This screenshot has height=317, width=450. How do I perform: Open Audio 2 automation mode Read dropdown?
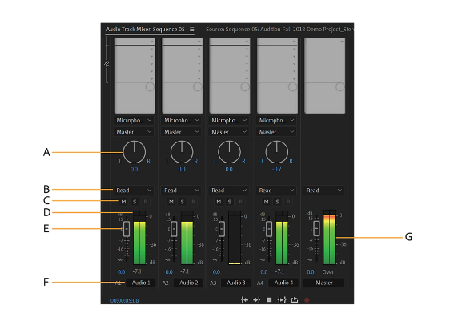pos(181,191)
